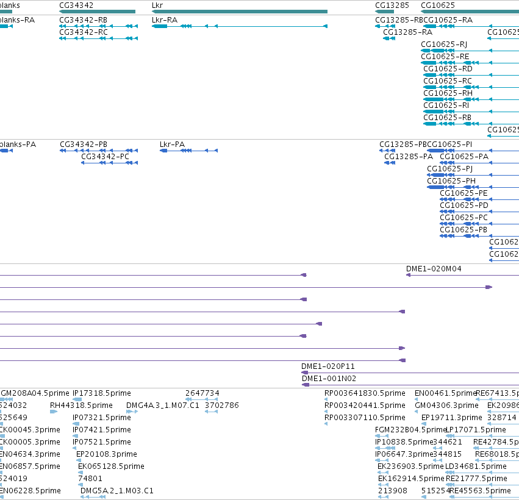
Task: Click EST RE45563.5prime
Action: pos(481,491)
